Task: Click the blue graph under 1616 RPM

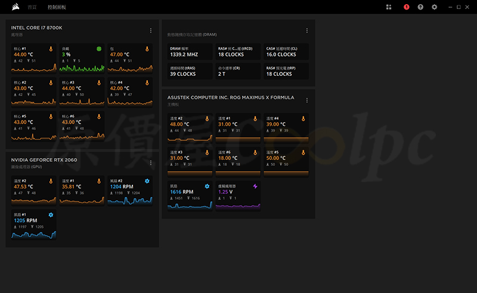Action: (190, 206)
